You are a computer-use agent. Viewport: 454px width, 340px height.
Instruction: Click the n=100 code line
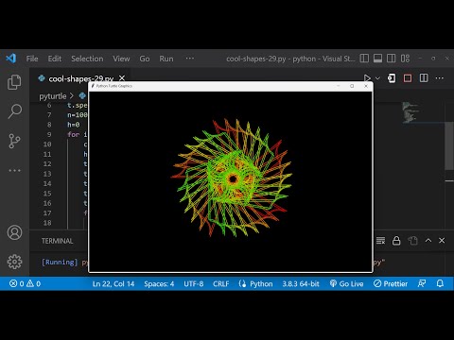pyautogui.click(x=78, y=115)
